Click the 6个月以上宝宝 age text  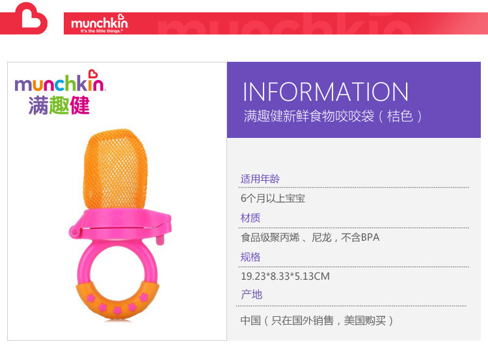tap(273, 198)
